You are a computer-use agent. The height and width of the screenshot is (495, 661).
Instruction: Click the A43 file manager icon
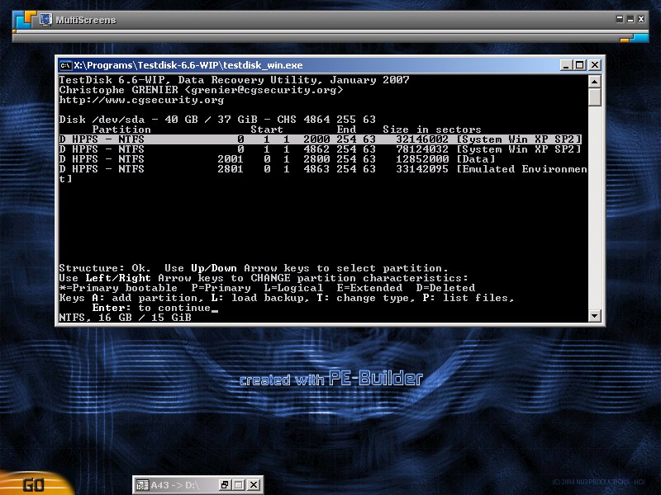pyautogui.click(x=142, y=485)
